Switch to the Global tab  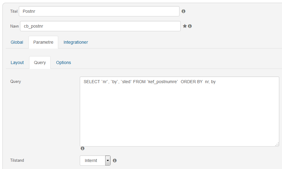coord(17,42)
